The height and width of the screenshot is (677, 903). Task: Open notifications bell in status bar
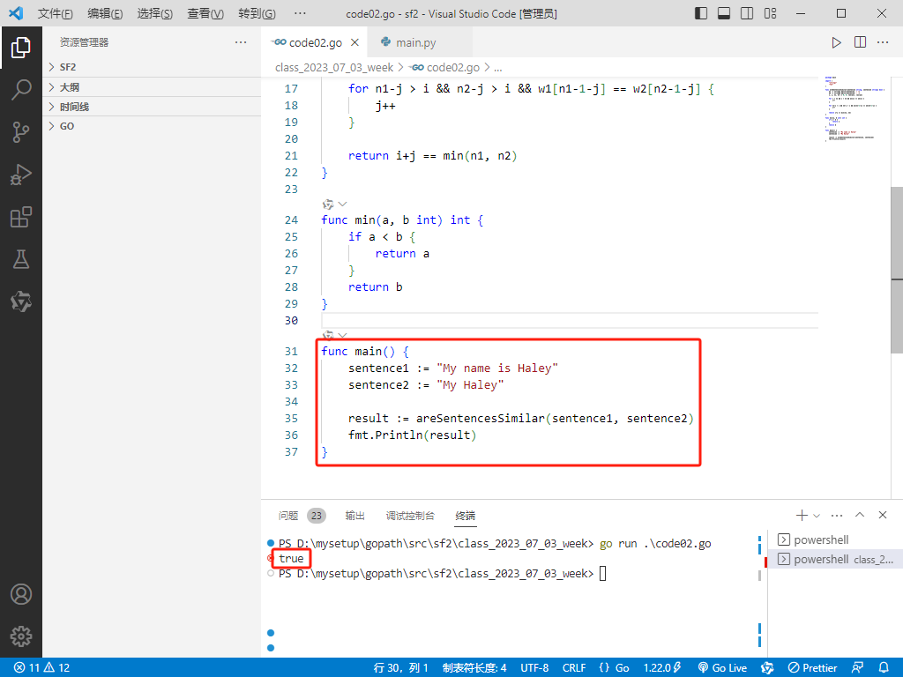884,667
